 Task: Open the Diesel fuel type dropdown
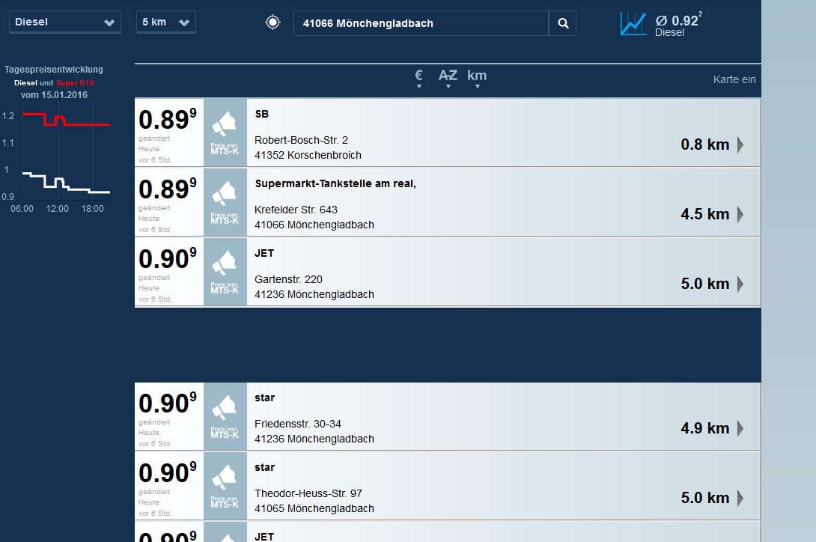(x=65, y=22)
